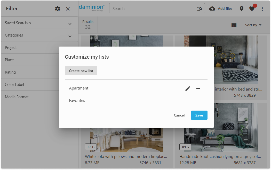271x170 pixels.
Task: Open the Sort by dropdown
Action: pos(253,25)
